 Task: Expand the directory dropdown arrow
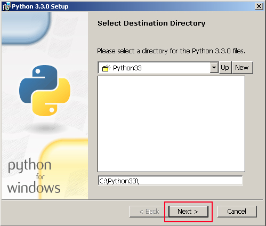point(214,68)
